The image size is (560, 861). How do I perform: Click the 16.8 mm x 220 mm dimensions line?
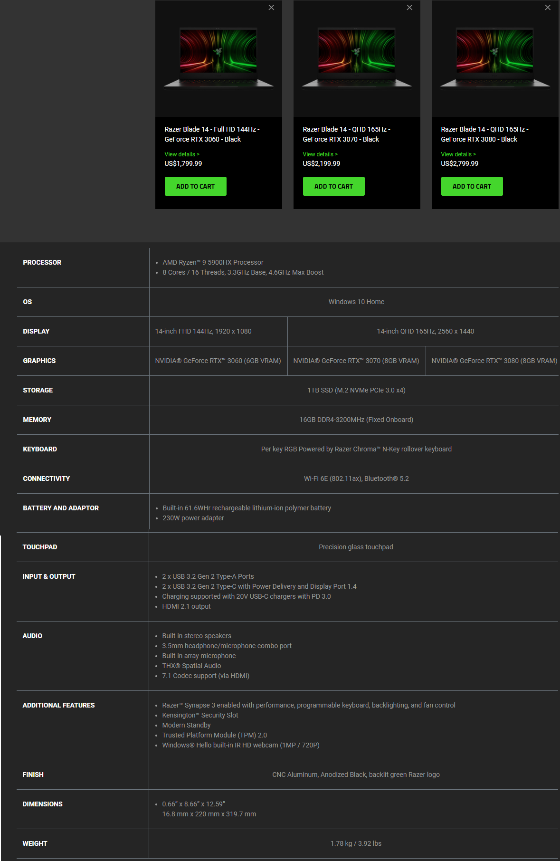(209, 814)
